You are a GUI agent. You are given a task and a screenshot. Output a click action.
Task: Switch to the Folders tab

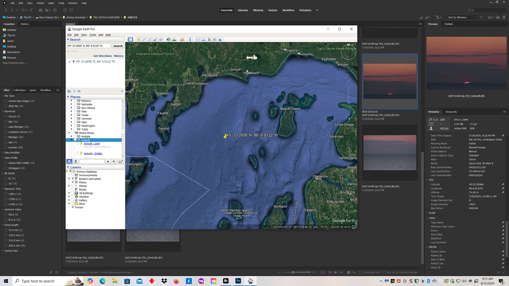point(24,24)
